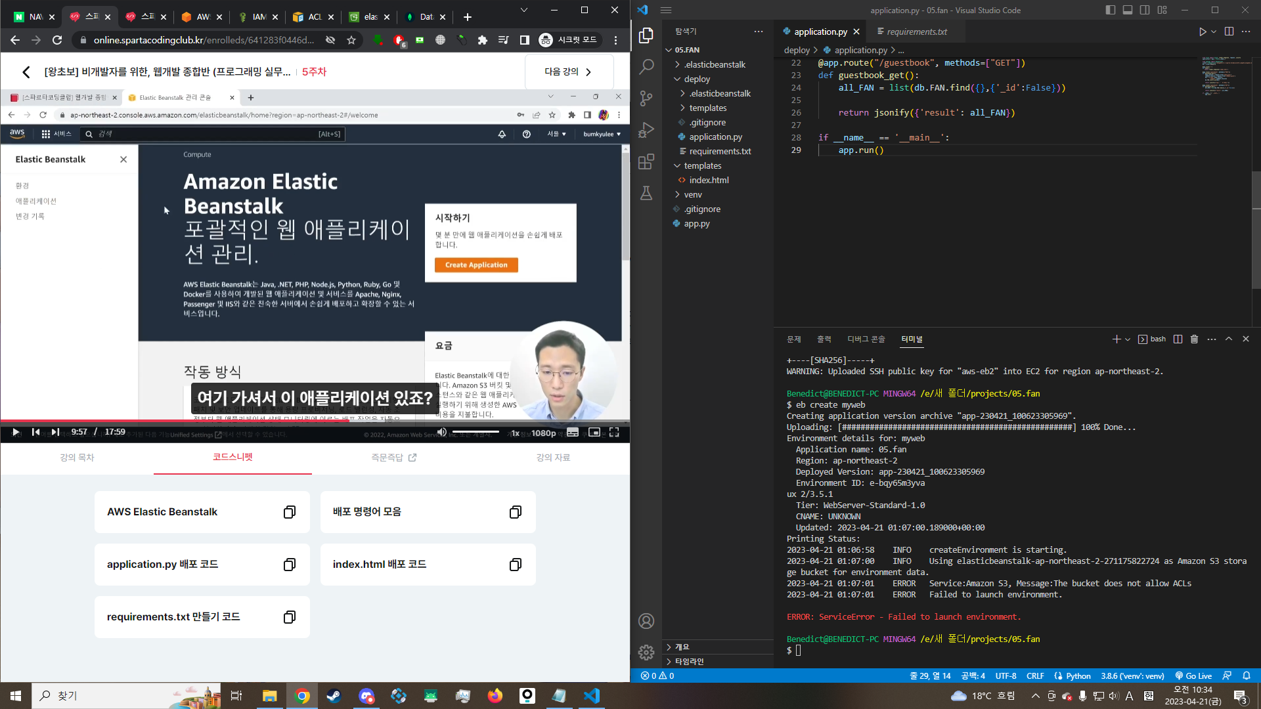Toggle video captions
Image resolution: width=1261 pixels, height=709 pixels.
[573, 432]
